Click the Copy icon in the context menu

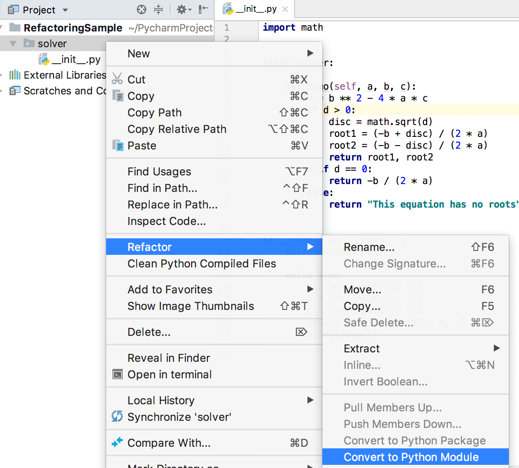point(117,96)
